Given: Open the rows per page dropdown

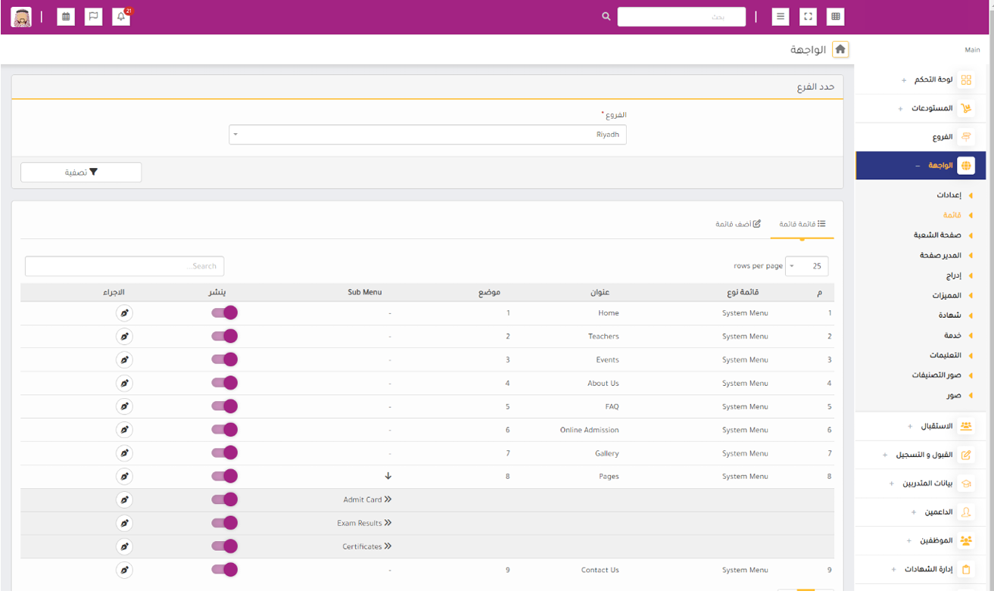Looking at the screenshot, I should click(x=807, y=266).
